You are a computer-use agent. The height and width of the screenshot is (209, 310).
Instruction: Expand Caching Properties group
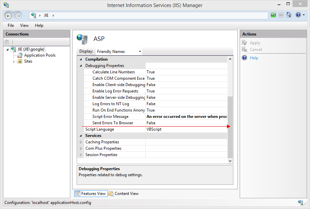(81, 142)
